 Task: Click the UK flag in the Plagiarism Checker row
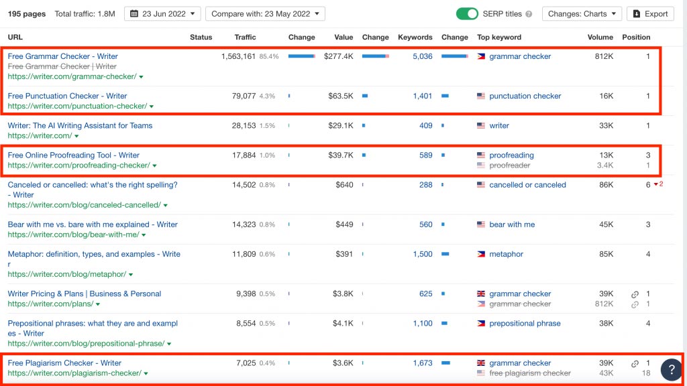(481, 363)
